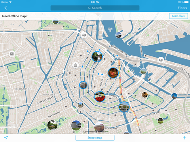Select the tower photo pin at east edge
Screen dimensions: 190x142
click(174, 96)
